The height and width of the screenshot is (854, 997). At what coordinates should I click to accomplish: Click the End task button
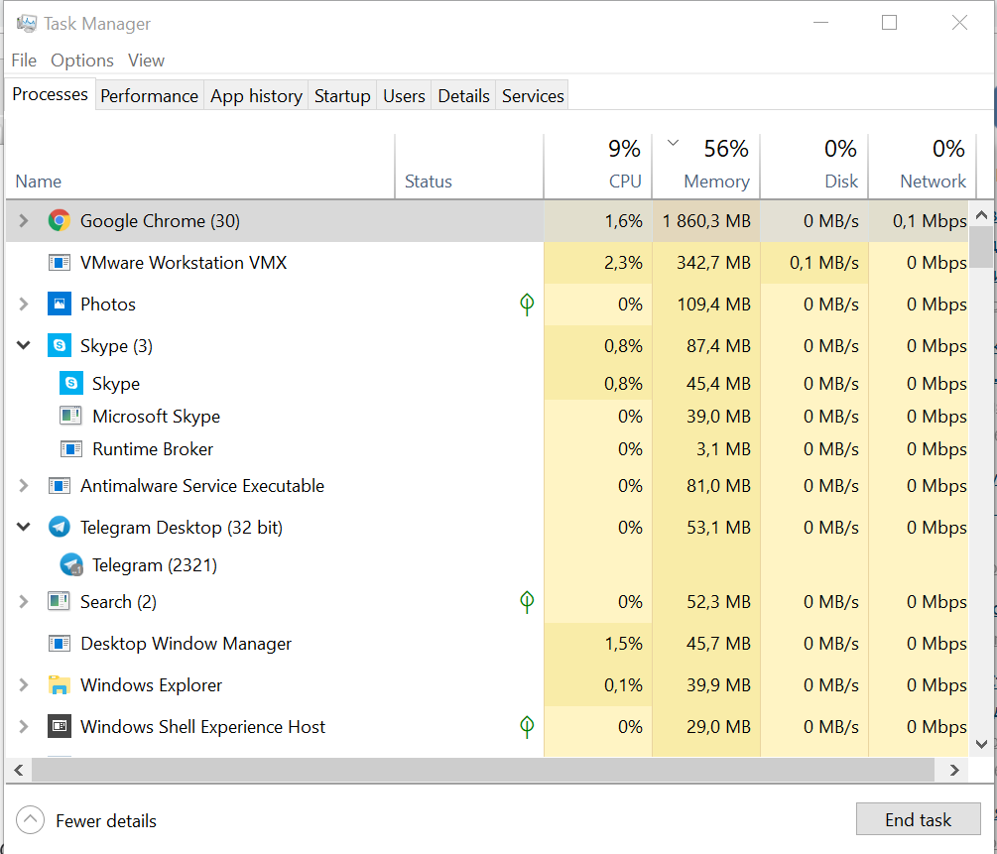919,819
